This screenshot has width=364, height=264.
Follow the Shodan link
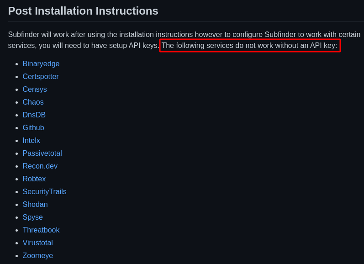click(x=35, y=205)
